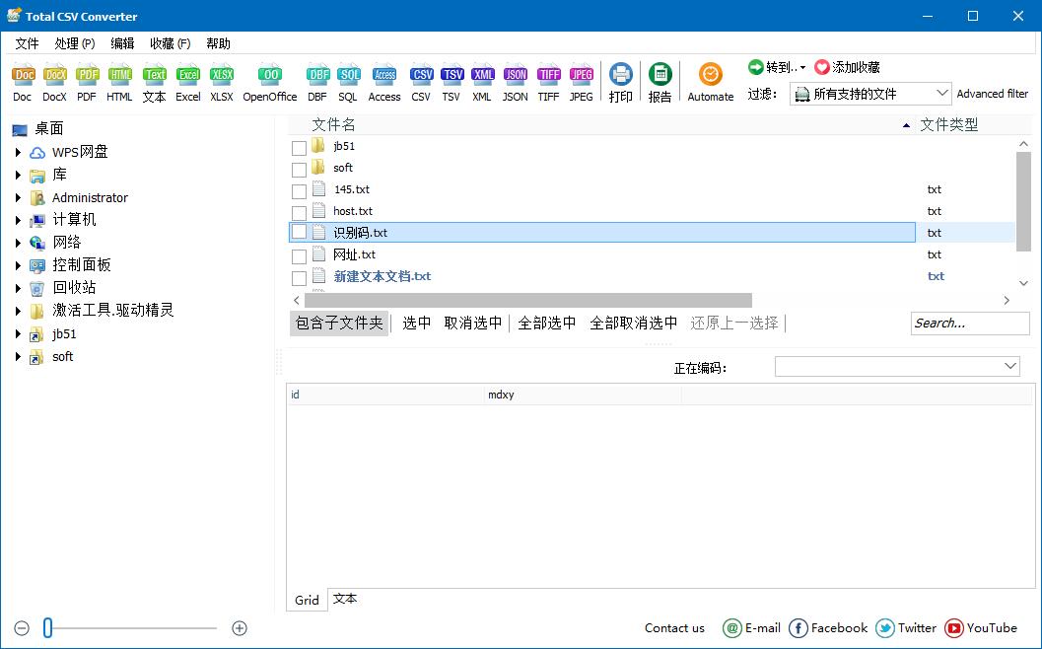
Task: Check the 识别码.txt checkbox
Action: 299,232
